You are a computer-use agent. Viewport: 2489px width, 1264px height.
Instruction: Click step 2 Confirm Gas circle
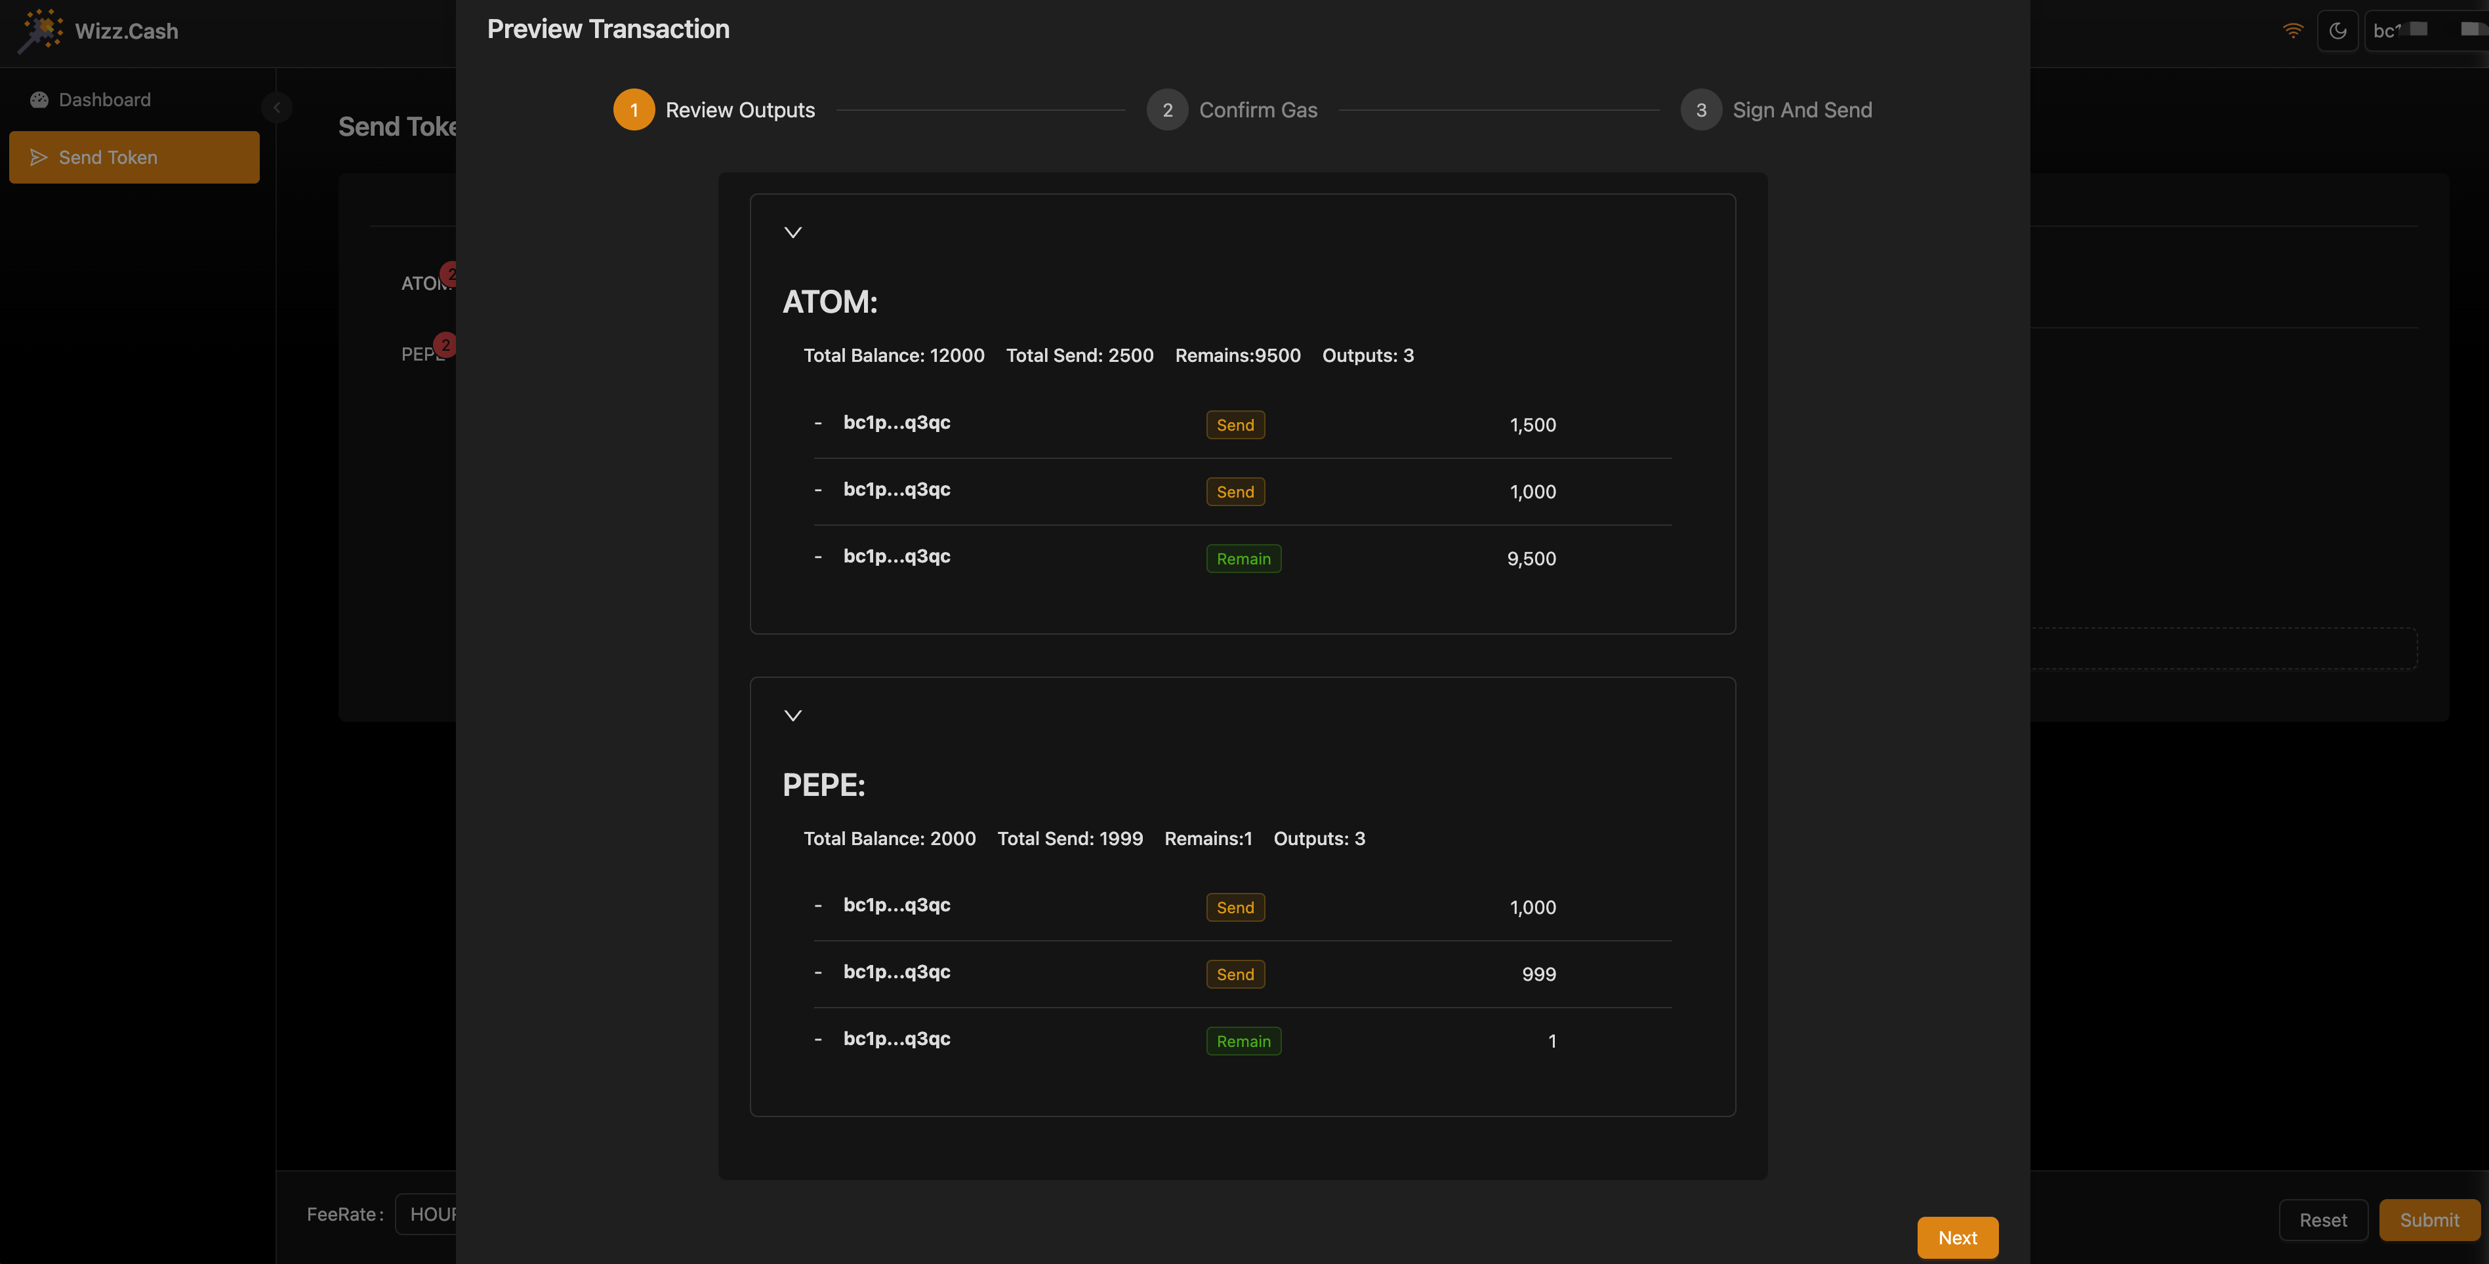tap(1167, 110)
